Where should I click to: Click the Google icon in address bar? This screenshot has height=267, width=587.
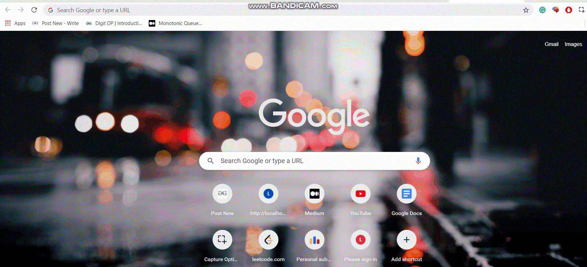pos(51,10)
